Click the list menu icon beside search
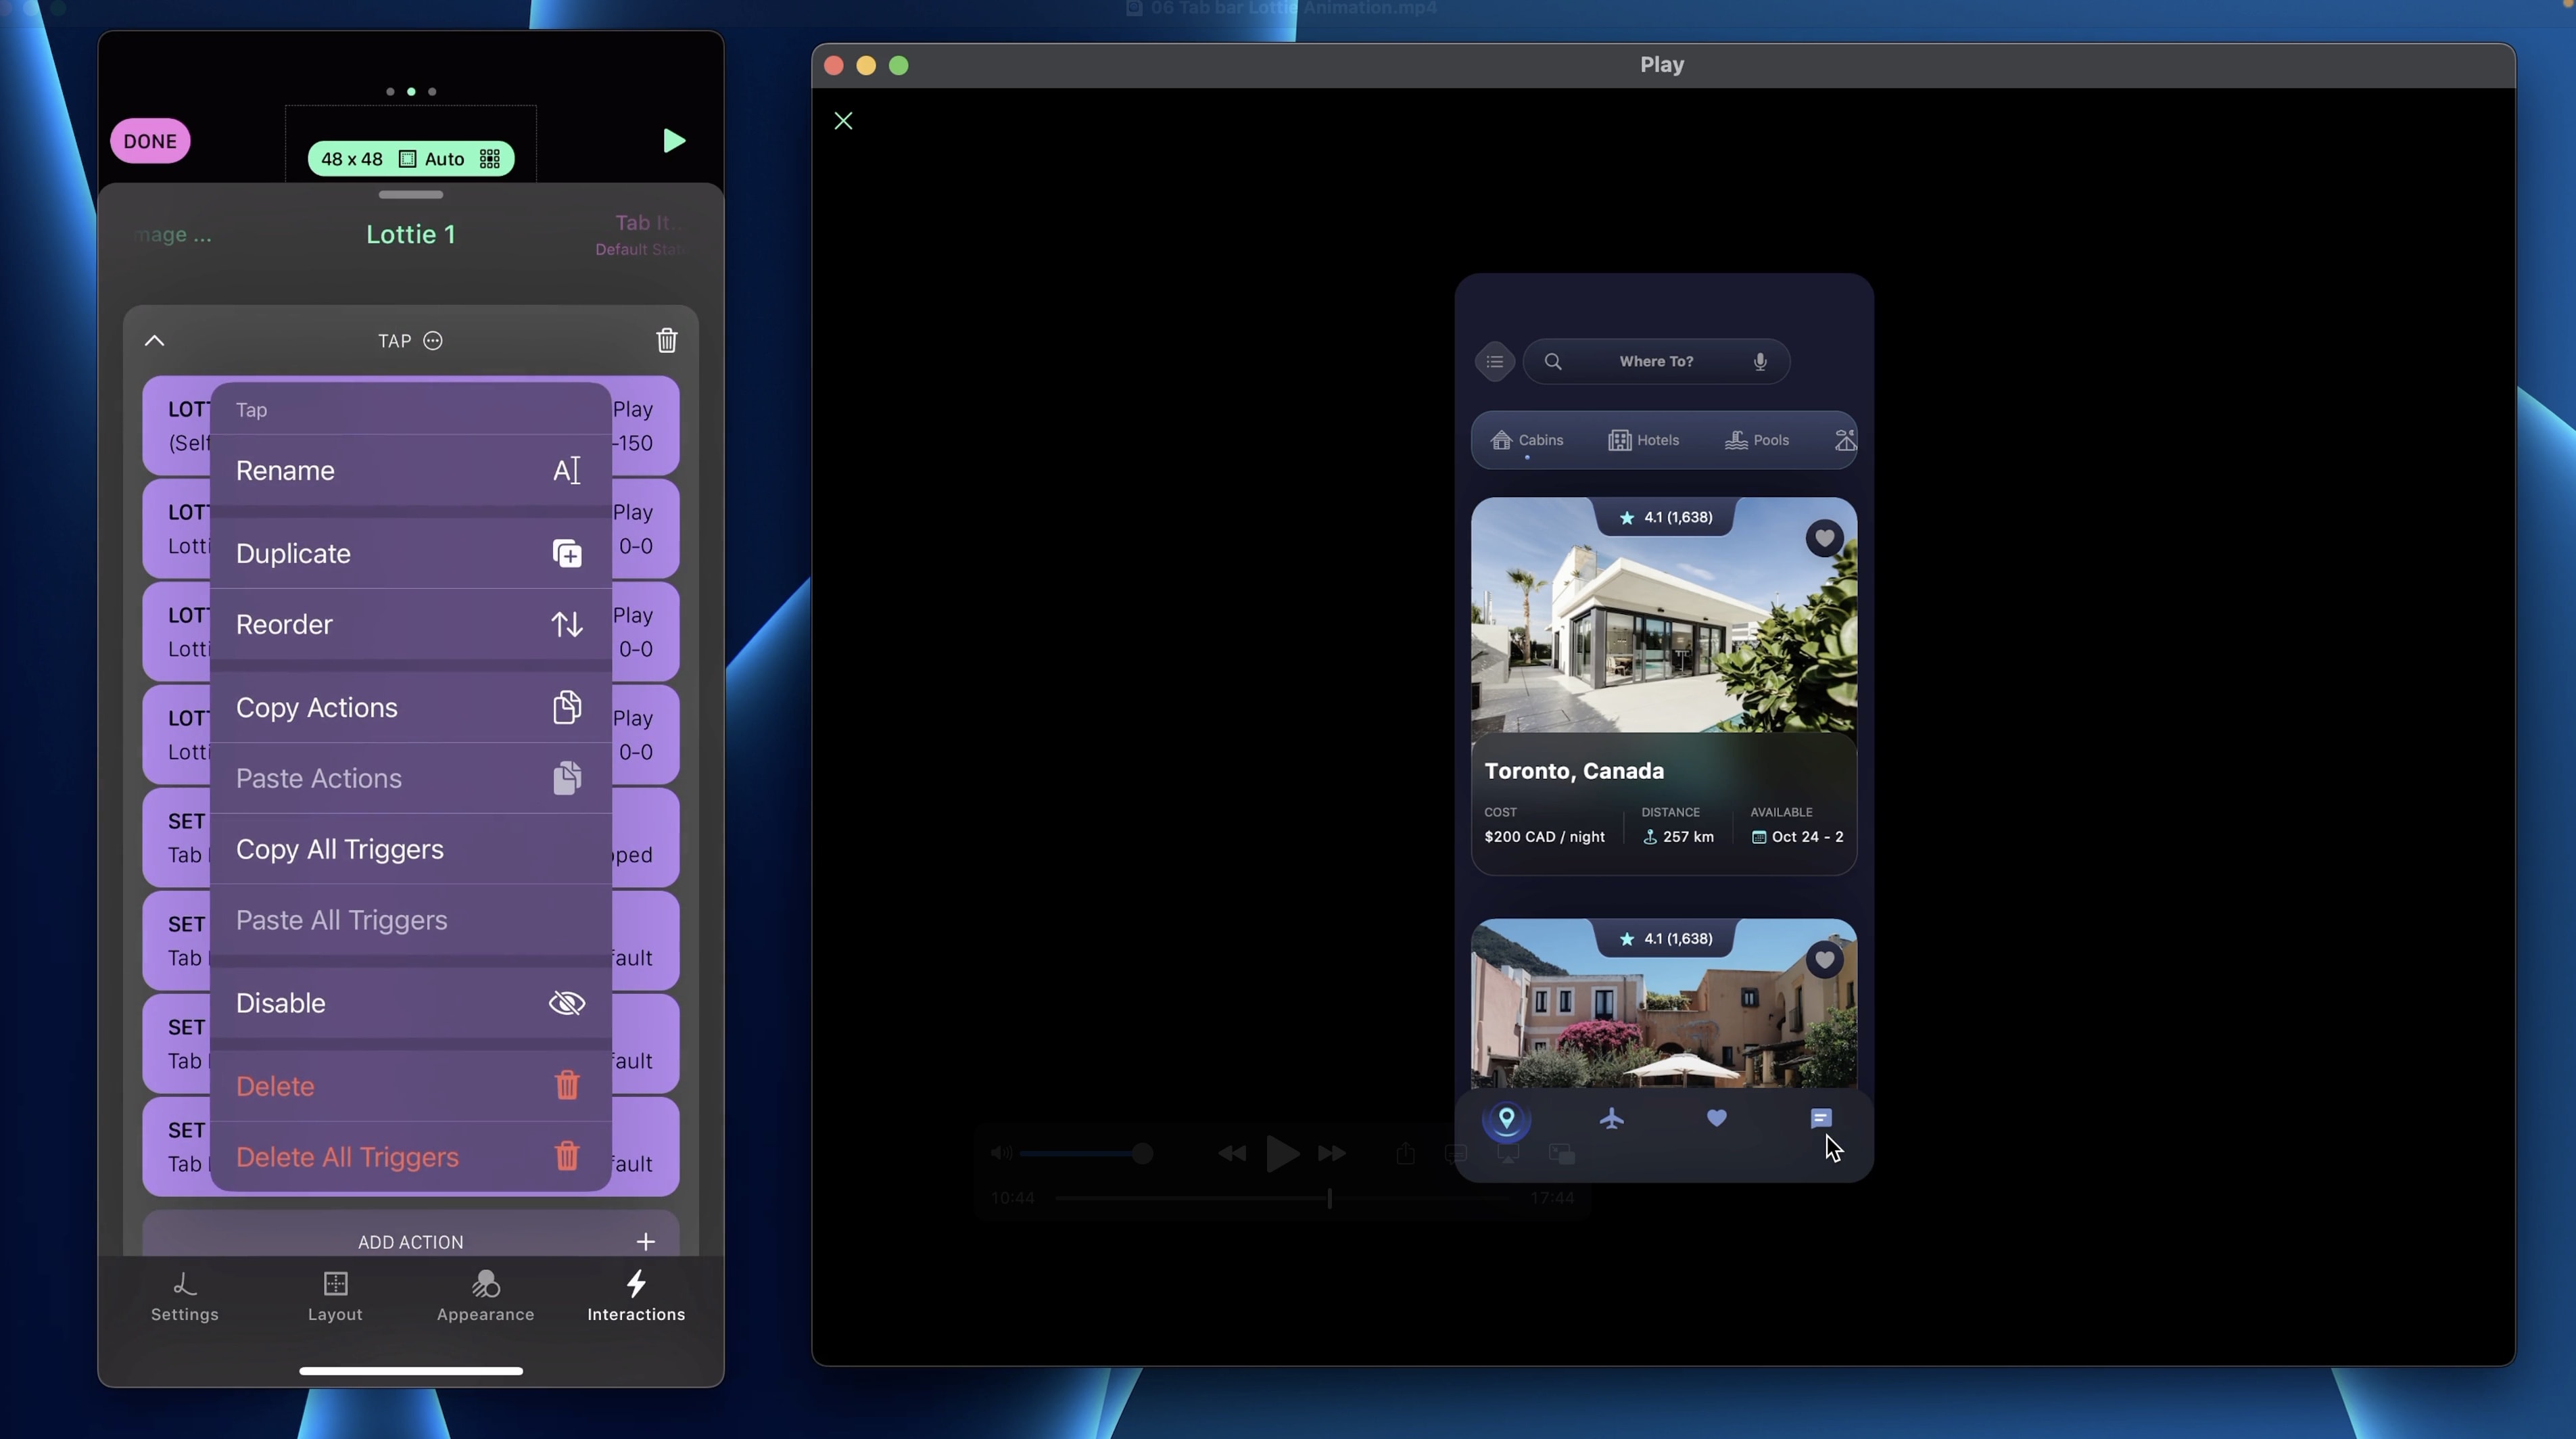 pos(1494,362)
